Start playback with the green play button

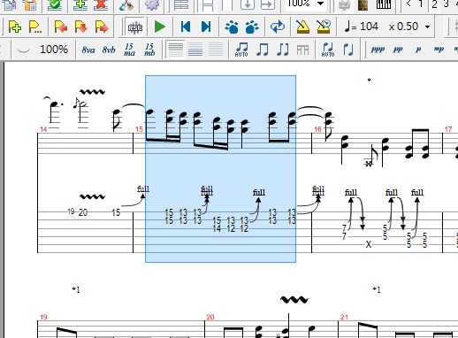coord(160,27)
